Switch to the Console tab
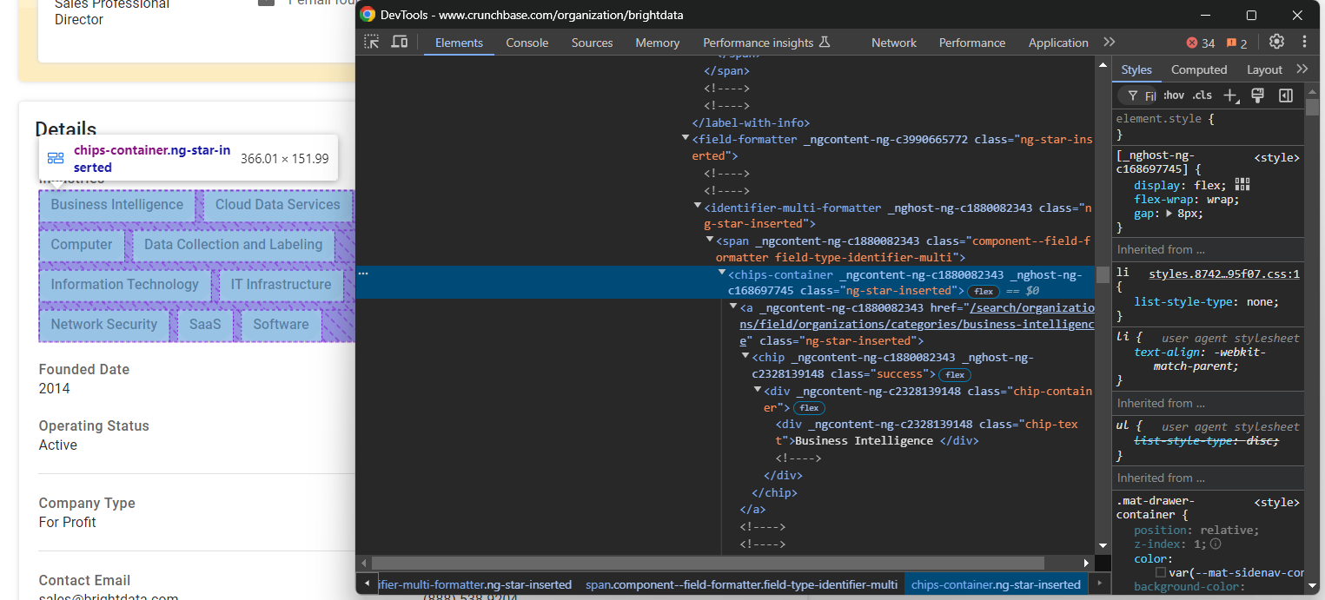 pos(527,43)
